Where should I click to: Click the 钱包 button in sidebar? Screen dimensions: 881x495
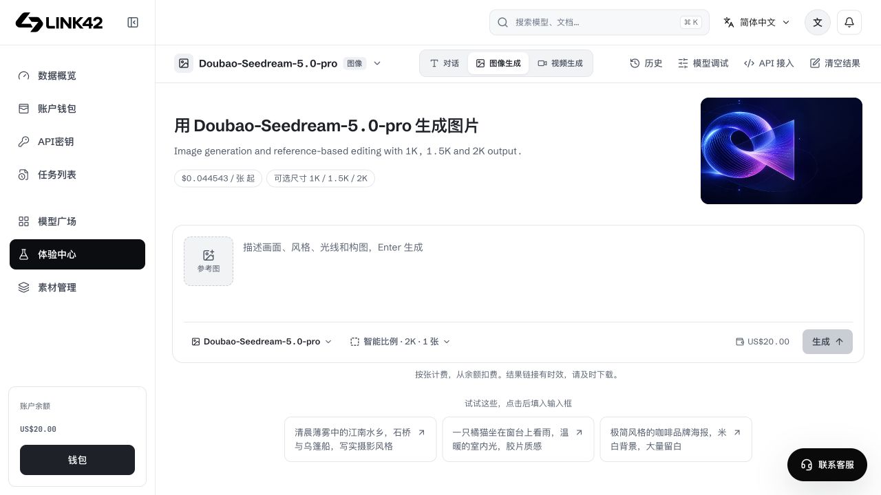(77, 460)
